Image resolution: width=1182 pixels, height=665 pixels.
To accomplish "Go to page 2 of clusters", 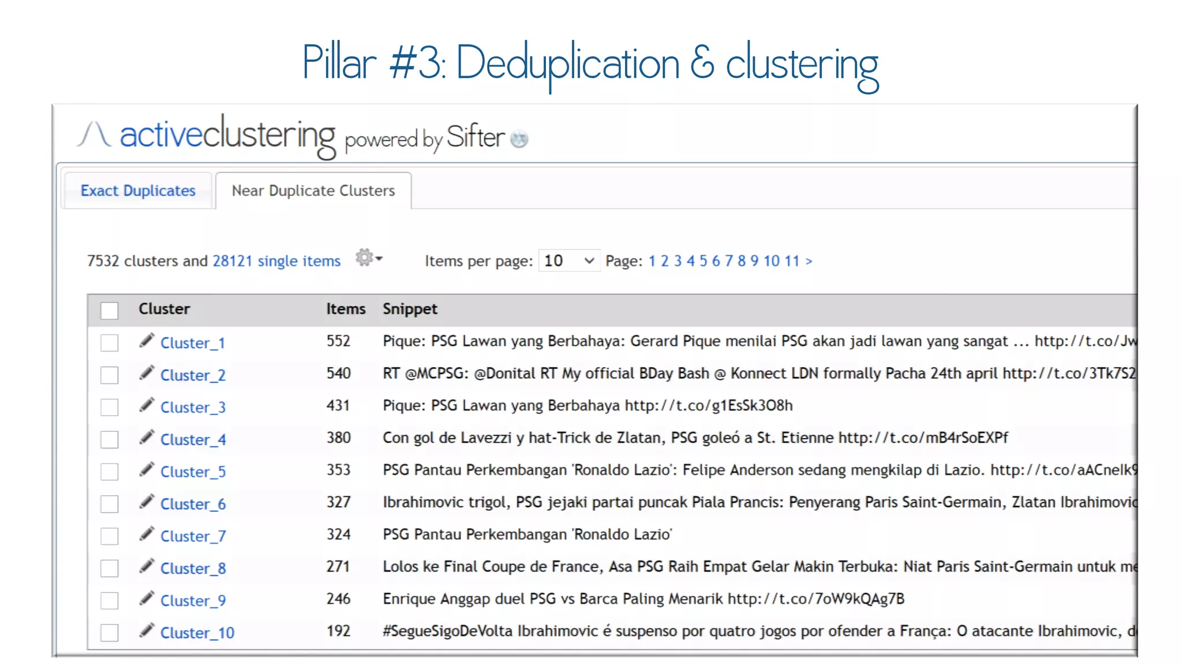I will (x=665, y=261).
